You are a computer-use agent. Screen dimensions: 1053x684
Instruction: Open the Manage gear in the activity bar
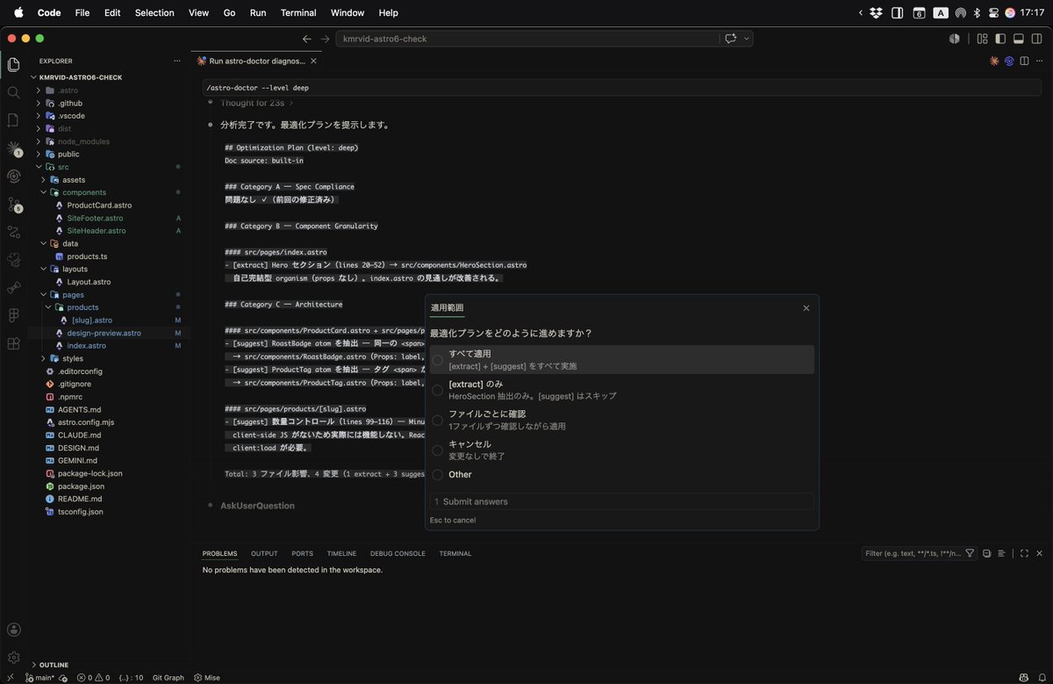pos(13,657)
